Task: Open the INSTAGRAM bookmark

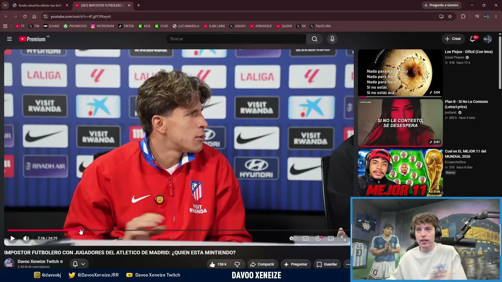Action: click(102, 26)
